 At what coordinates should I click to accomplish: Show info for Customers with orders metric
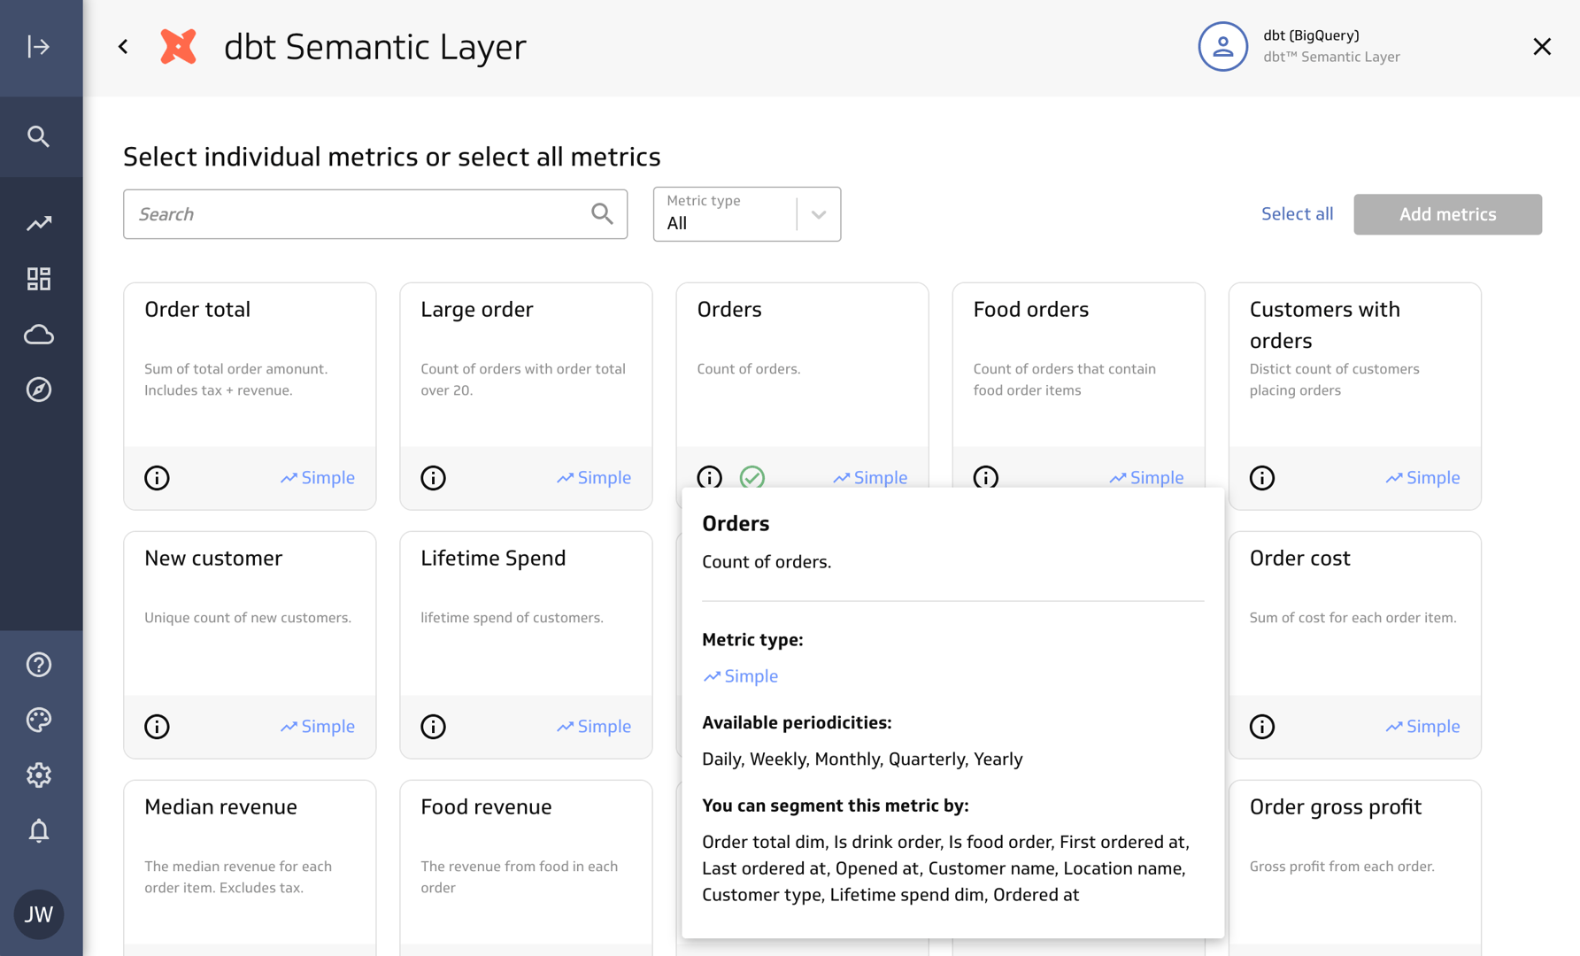coord(1261,478)
